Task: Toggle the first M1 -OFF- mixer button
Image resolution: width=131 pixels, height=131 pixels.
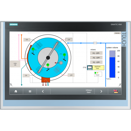Action: 96,53
